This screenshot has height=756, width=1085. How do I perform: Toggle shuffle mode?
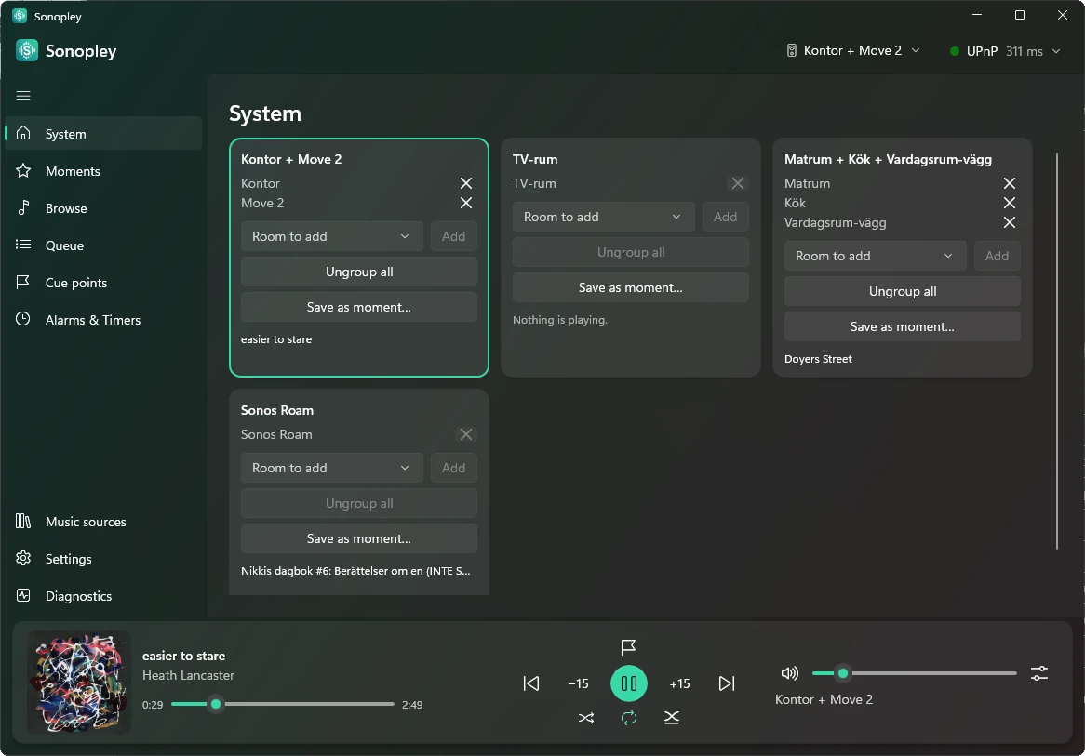586,718
